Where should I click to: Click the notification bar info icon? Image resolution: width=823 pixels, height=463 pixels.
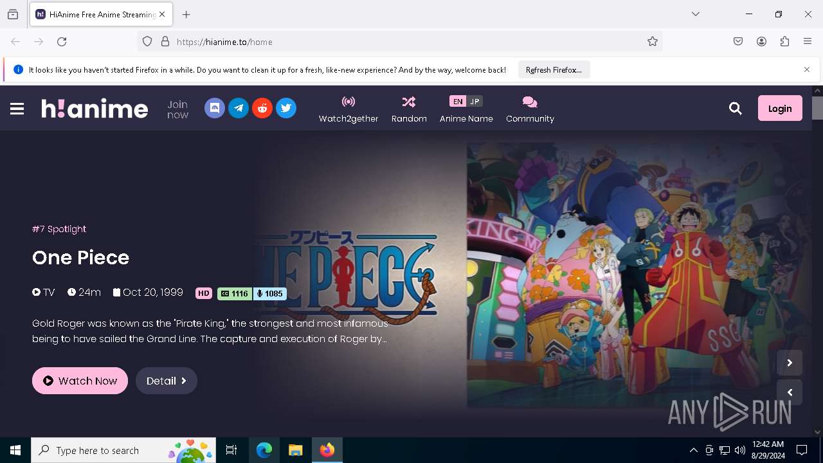(18, 70)
